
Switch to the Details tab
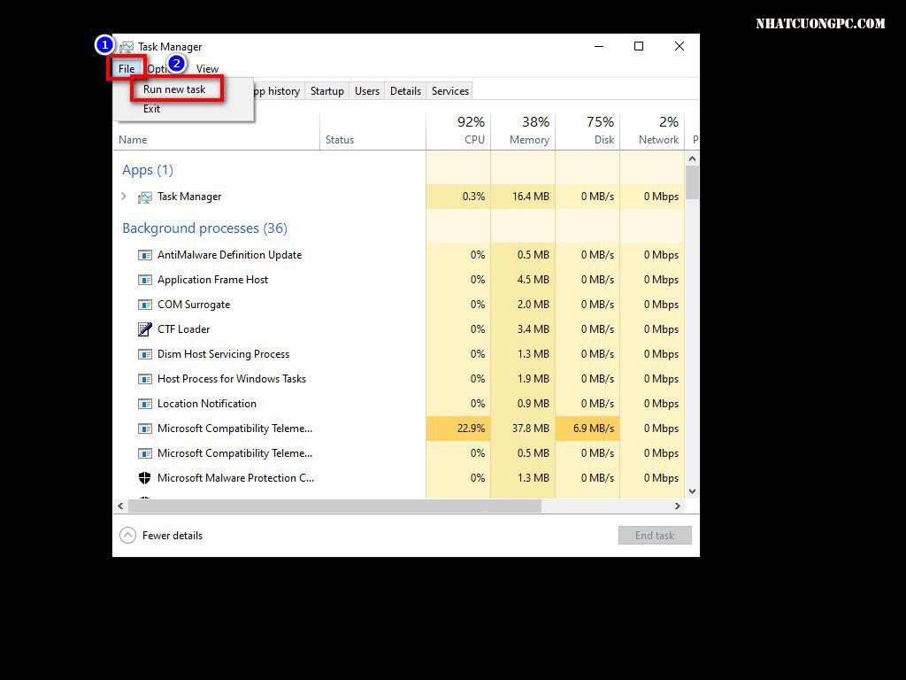[405, 91]
